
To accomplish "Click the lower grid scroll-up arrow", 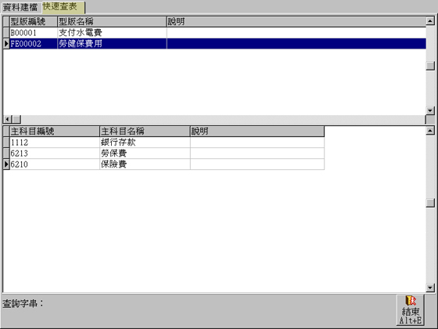I will [x=430, y=130].
